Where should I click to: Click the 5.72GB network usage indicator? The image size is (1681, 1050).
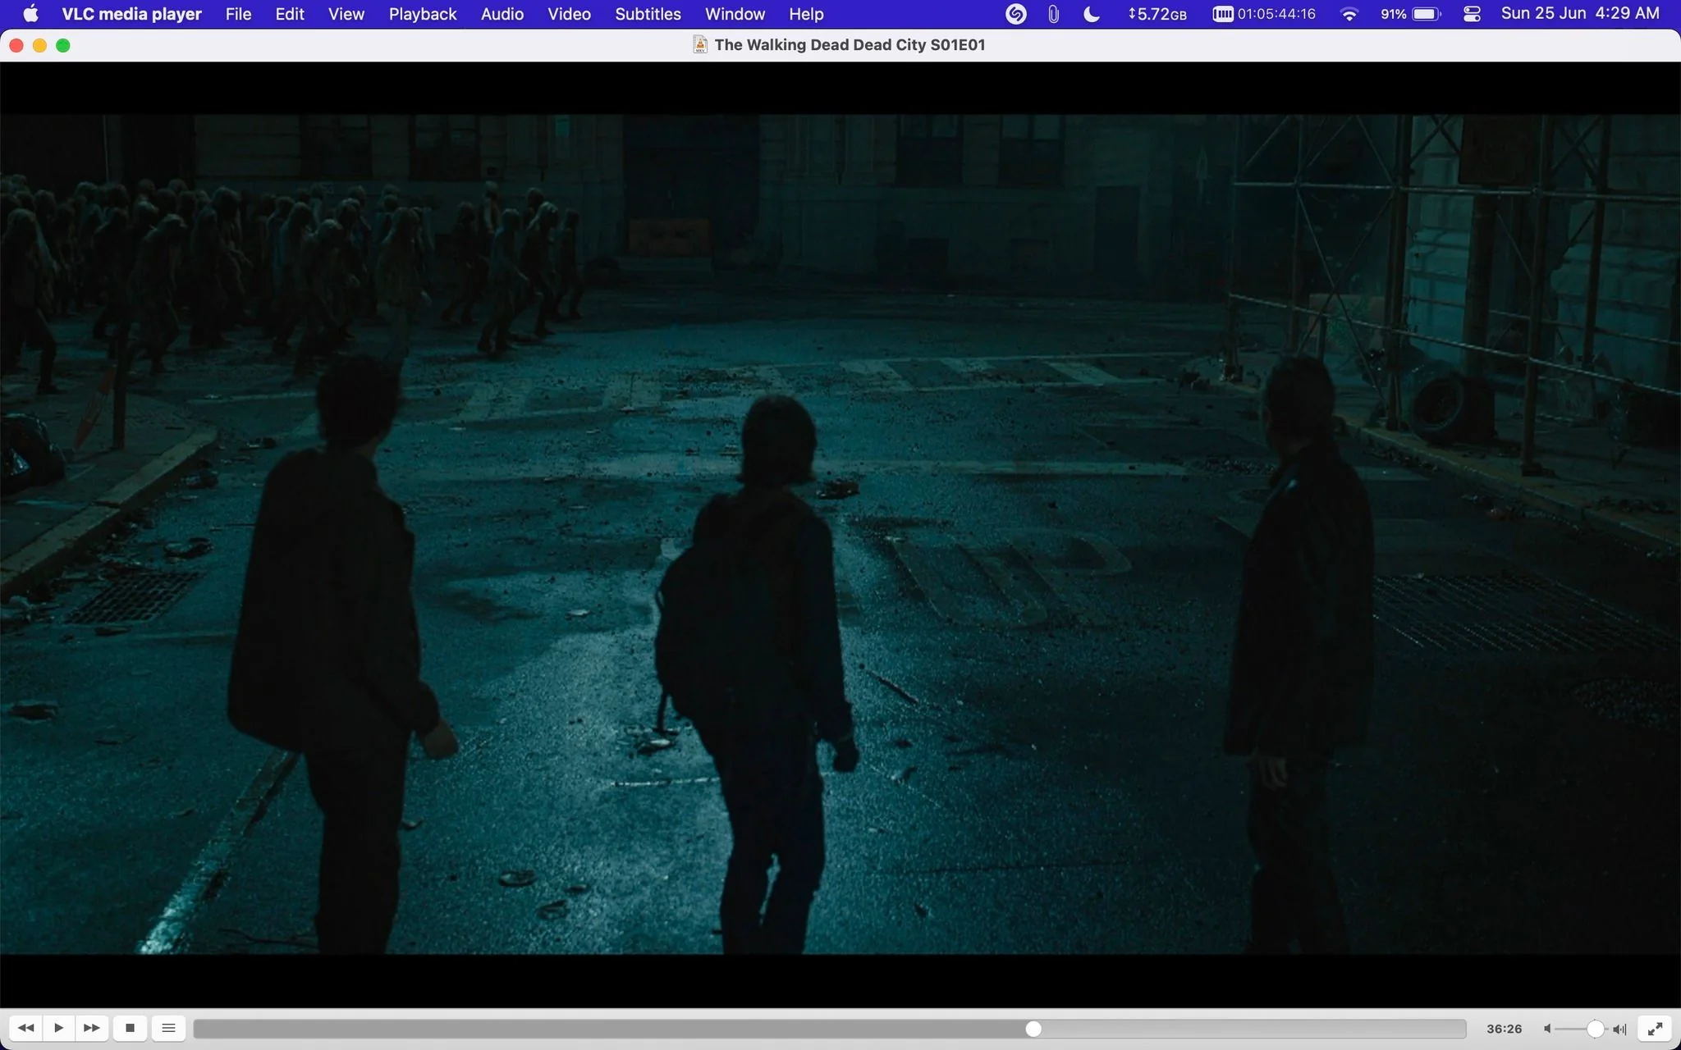click(x=1157, y=14)
